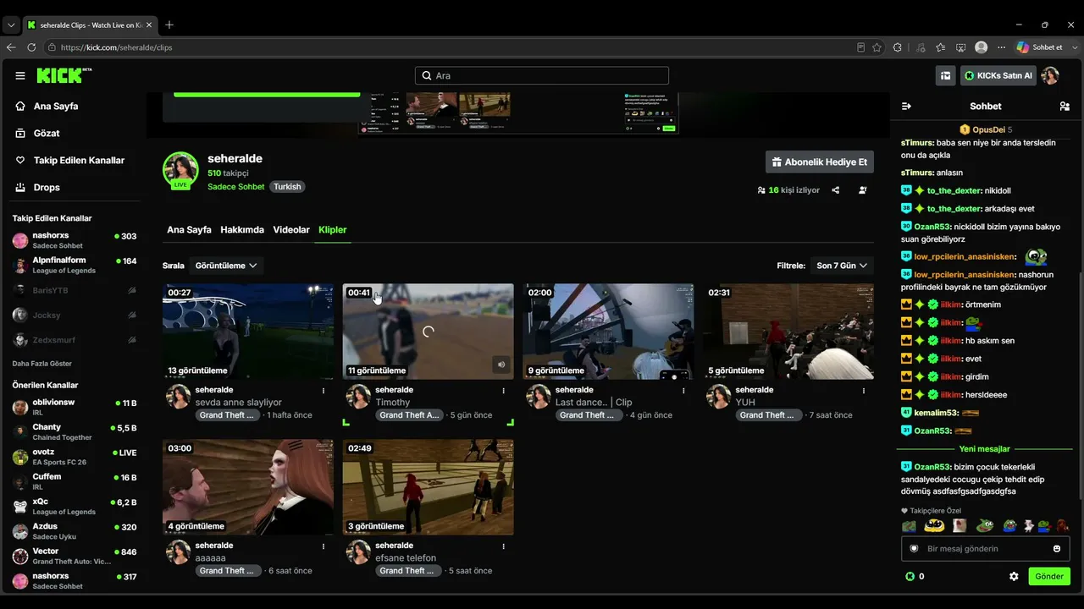
Task: Click the seheralde LIVE avatar
Action: click(x=180, y=170)
